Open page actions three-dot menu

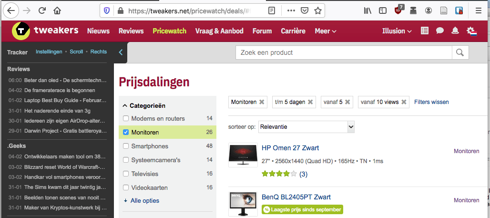tap(291, 10)
